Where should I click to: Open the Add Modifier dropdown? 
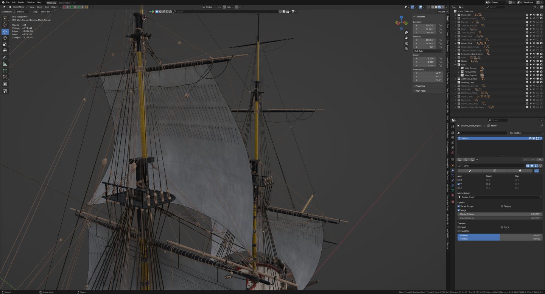(x=526, y=133)
